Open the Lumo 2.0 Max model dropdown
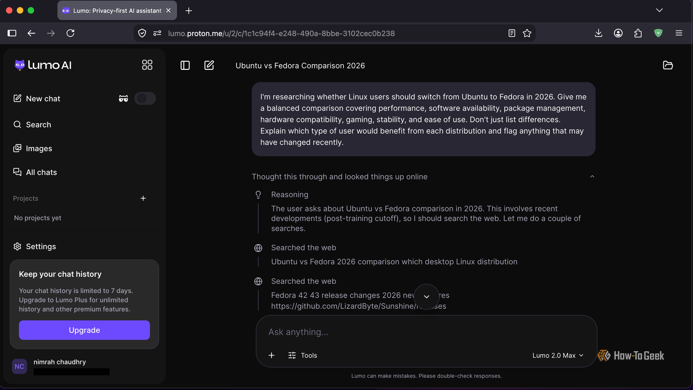The width and height of the screenshot is (693, 390). (558, 355)
